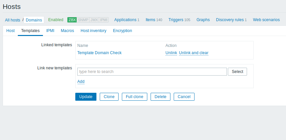Screen dimensions: 286x140
Task: Open the Host inventory tab
Action: pos(93,31)
